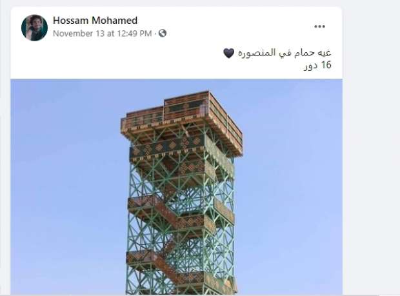The width and height of the screenshot is (400, 296).
Task: Click the wooden top deck of the tower
Action: tap(182, 116)
